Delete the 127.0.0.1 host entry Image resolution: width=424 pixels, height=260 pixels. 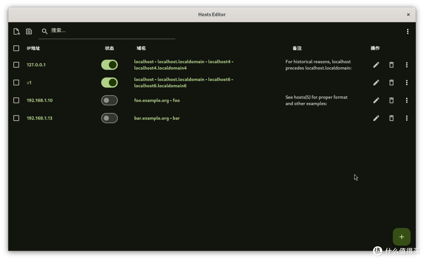(x=391, y=65)
